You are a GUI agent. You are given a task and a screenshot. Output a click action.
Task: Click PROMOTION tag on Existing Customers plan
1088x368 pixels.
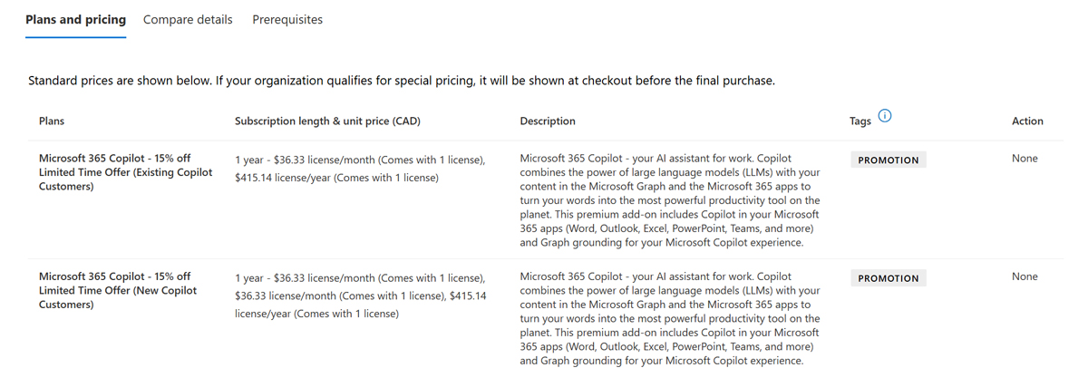(888, 160)
